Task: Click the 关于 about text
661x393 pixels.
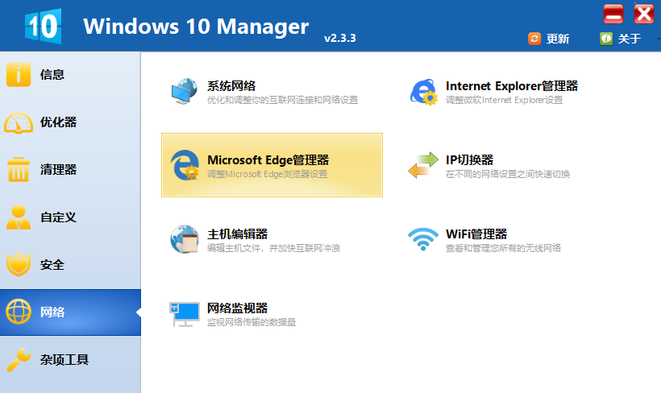Action: 630,39
